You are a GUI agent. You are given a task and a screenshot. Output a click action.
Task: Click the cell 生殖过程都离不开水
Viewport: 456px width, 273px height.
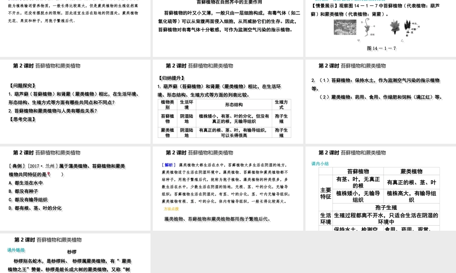coord(386,218)
